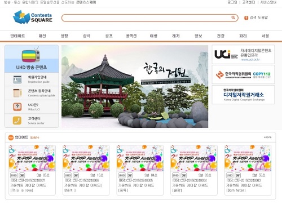
Task: Click the more link in update section
Action: (267, 137)
